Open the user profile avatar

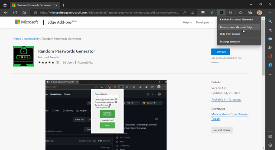pyautogui.click(x=260, y=12)
